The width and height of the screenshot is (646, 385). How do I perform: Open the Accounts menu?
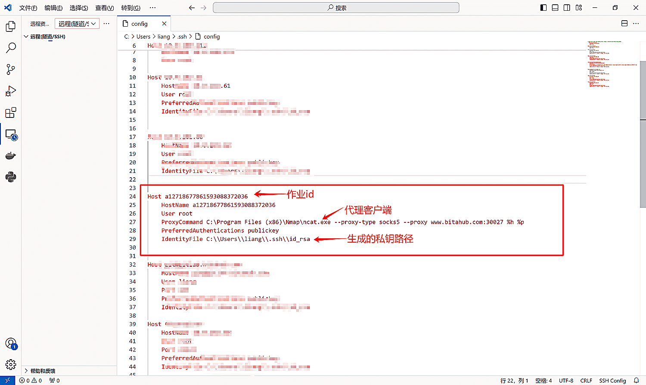[11, 343]
